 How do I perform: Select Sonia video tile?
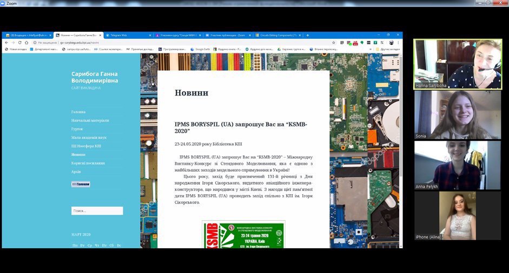(x=458, y=114)
